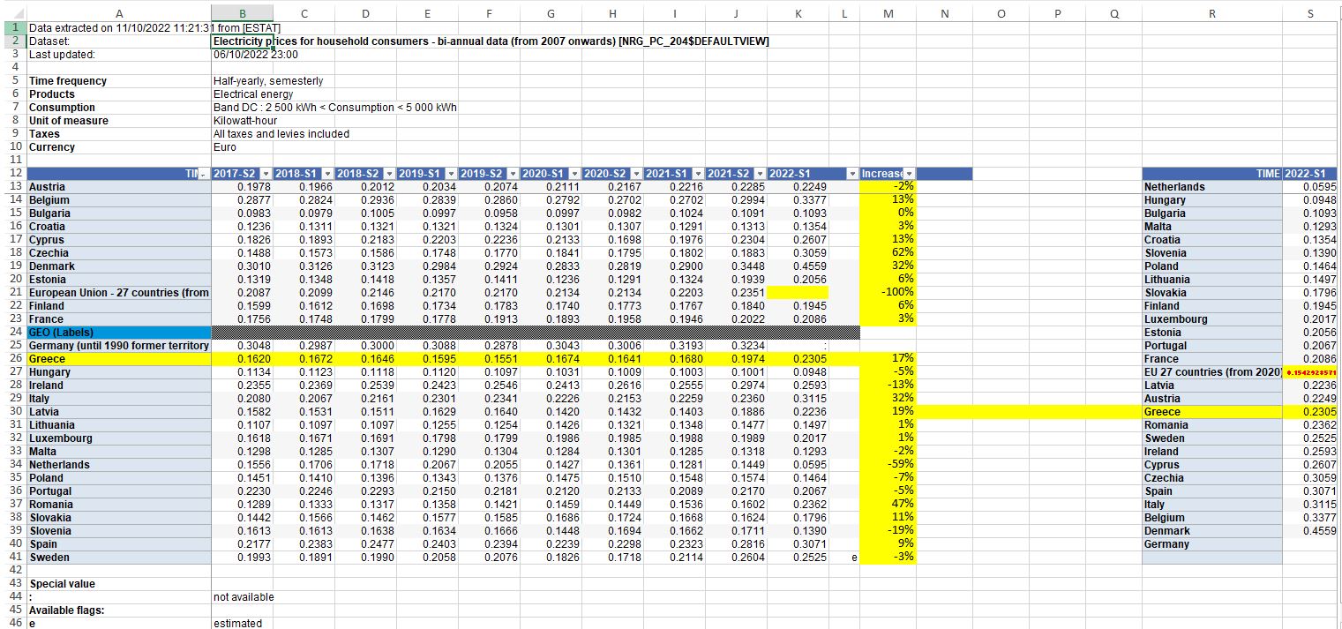
Task: Select Denmark's 0.4559 value in column S
Action: [x=1311, y=531]
